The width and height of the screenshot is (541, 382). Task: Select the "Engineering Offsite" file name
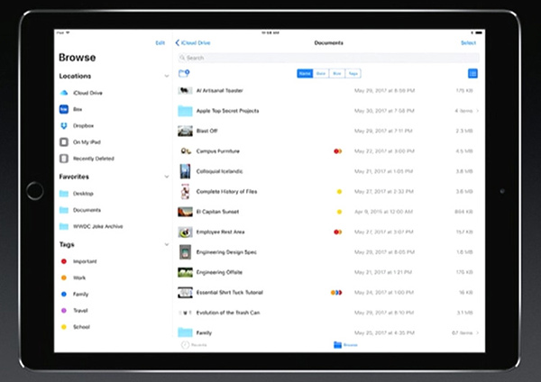click(219, 272)
